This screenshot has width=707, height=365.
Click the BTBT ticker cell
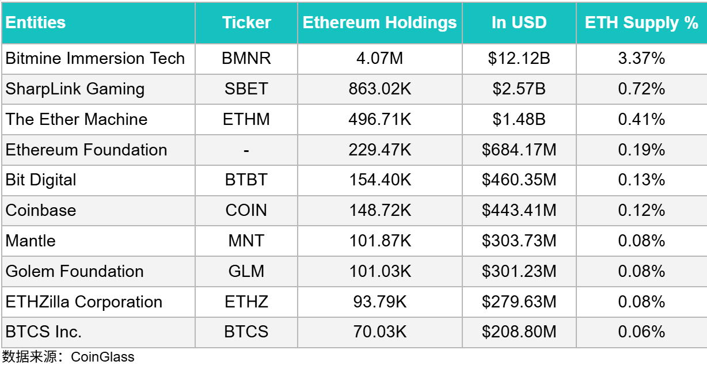pos(246,180)
